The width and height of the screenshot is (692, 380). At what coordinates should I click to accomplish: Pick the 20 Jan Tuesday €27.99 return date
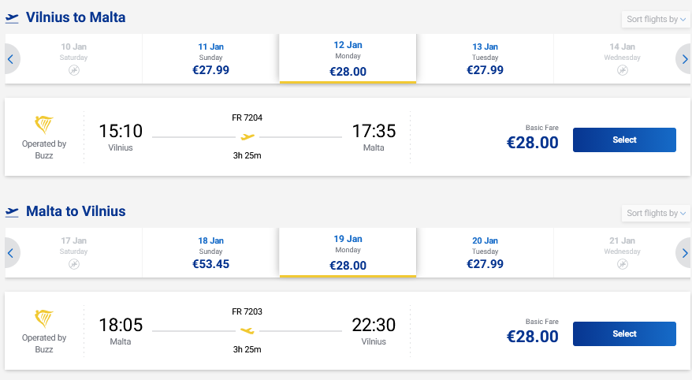(x=485, y=252)
